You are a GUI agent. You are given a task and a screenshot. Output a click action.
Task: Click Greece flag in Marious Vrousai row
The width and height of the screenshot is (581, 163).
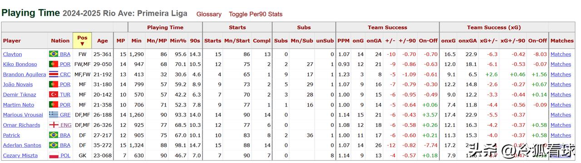tap(54, 115)
